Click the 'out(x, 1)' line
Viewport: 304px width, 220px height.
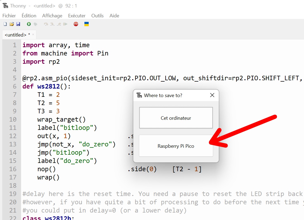point(54,136)
